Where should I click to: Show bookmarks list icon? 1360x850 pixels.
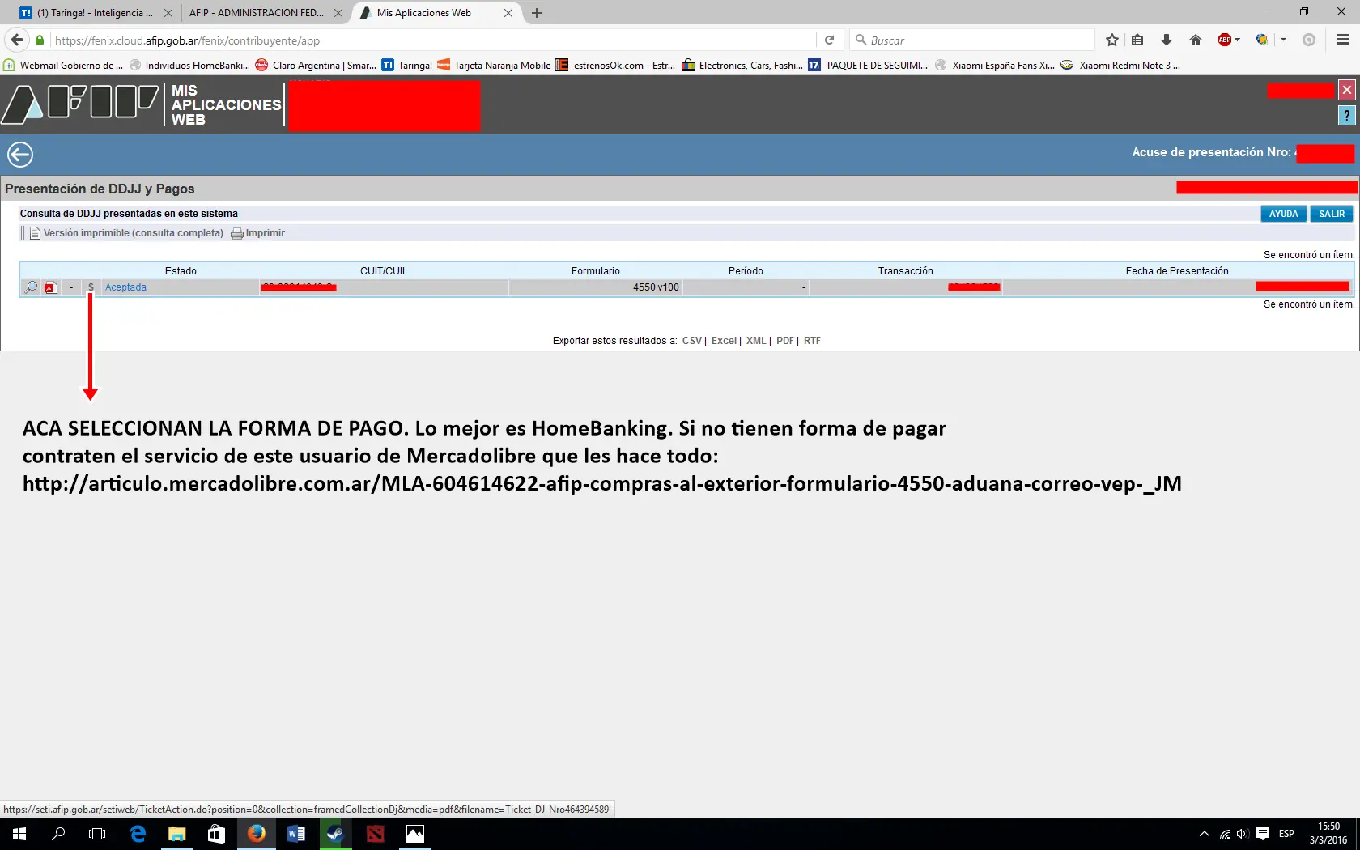1137,40
